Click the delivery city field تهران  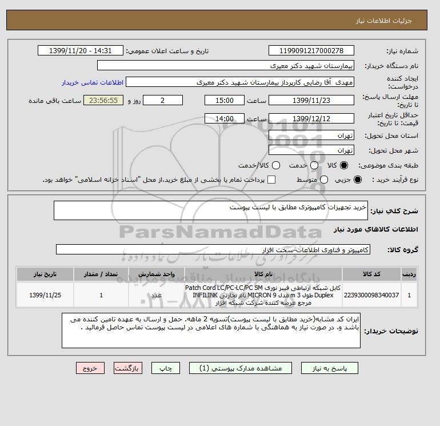click(x=311, y=150)
